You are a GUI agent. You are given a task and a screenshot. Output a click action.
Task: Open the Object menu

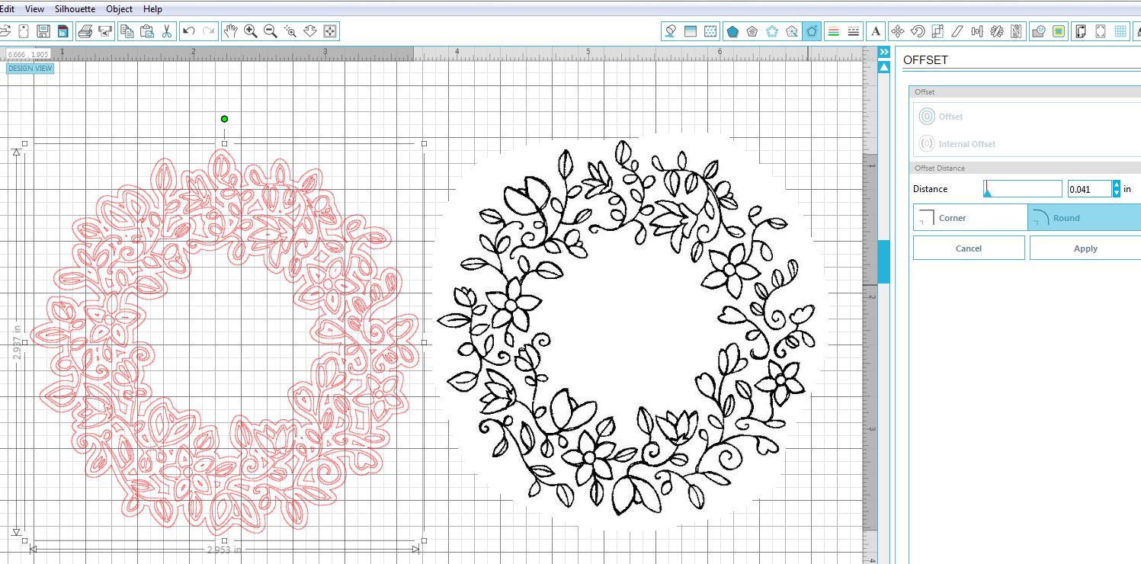coord(119,9)
